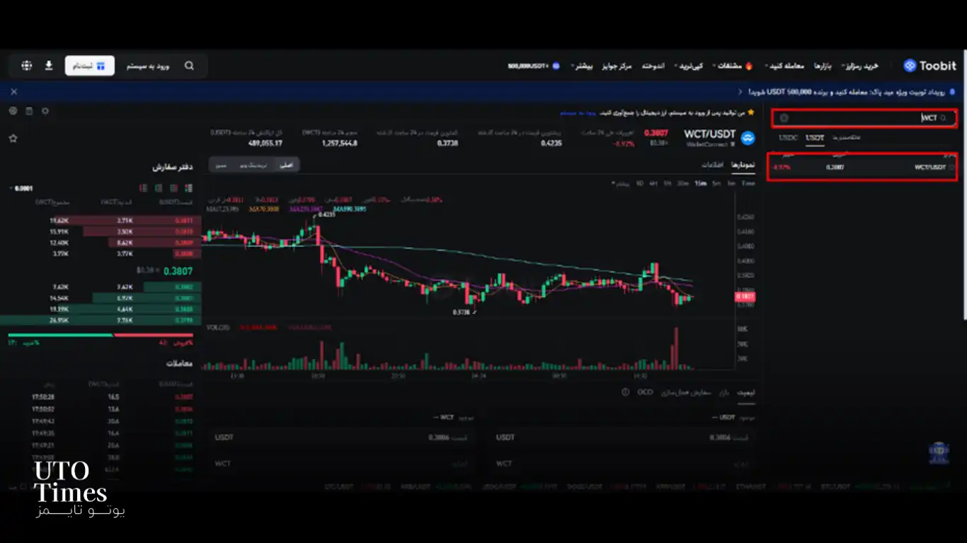
Task: Click the blue login link in the notice
Action: [578, 112]
